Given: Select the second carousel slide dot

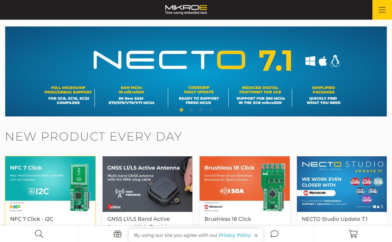Looking at the screenshot, I should [x=191, y=110].
